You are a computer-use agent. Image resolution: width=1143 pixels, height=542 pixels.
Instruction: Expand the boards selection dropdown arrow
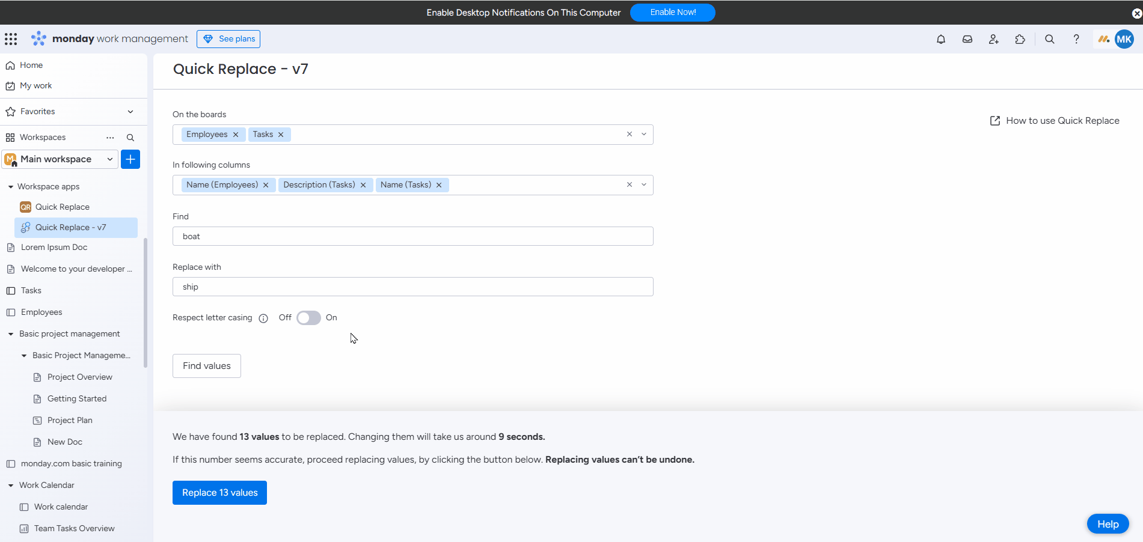[644, 135]
